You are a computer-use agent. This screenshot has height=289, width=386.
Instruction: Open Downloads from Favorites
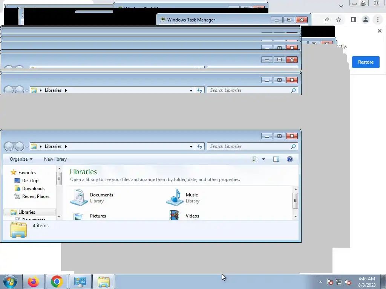[x=29, y=189]
